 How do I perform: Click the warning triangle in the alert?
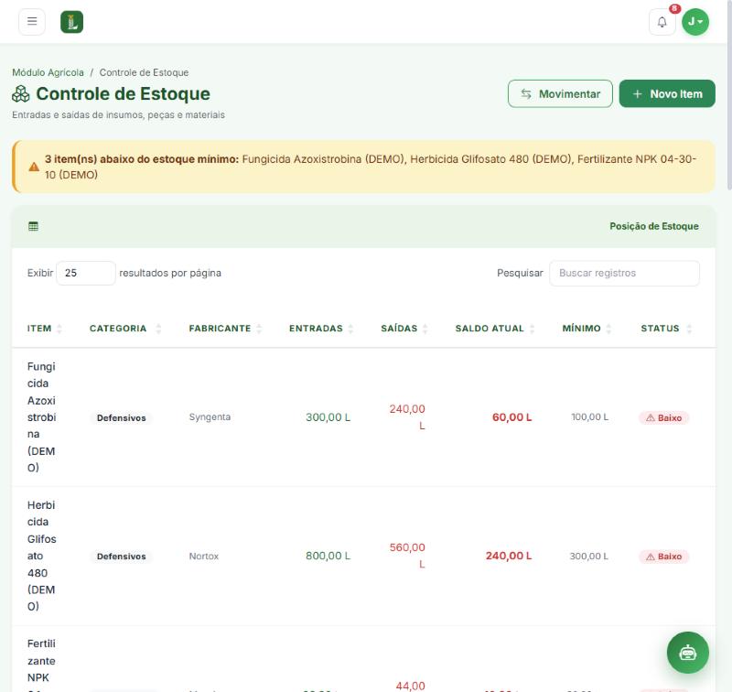coord(34,167)
